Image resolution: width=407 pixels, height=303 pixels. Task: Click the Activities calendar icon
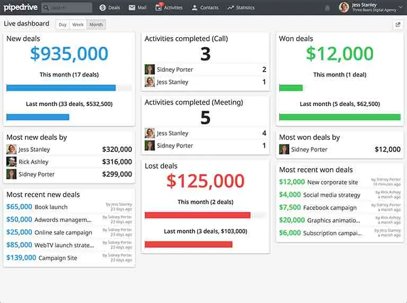158,7
